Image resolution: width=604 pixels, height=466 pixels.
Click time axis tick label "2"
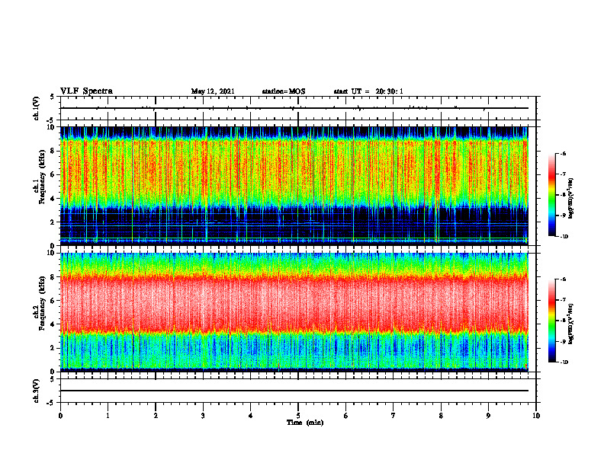156,416
